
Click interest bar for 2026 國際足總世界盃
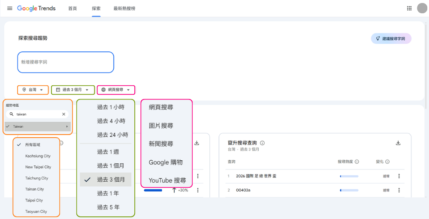click(349, 176)
